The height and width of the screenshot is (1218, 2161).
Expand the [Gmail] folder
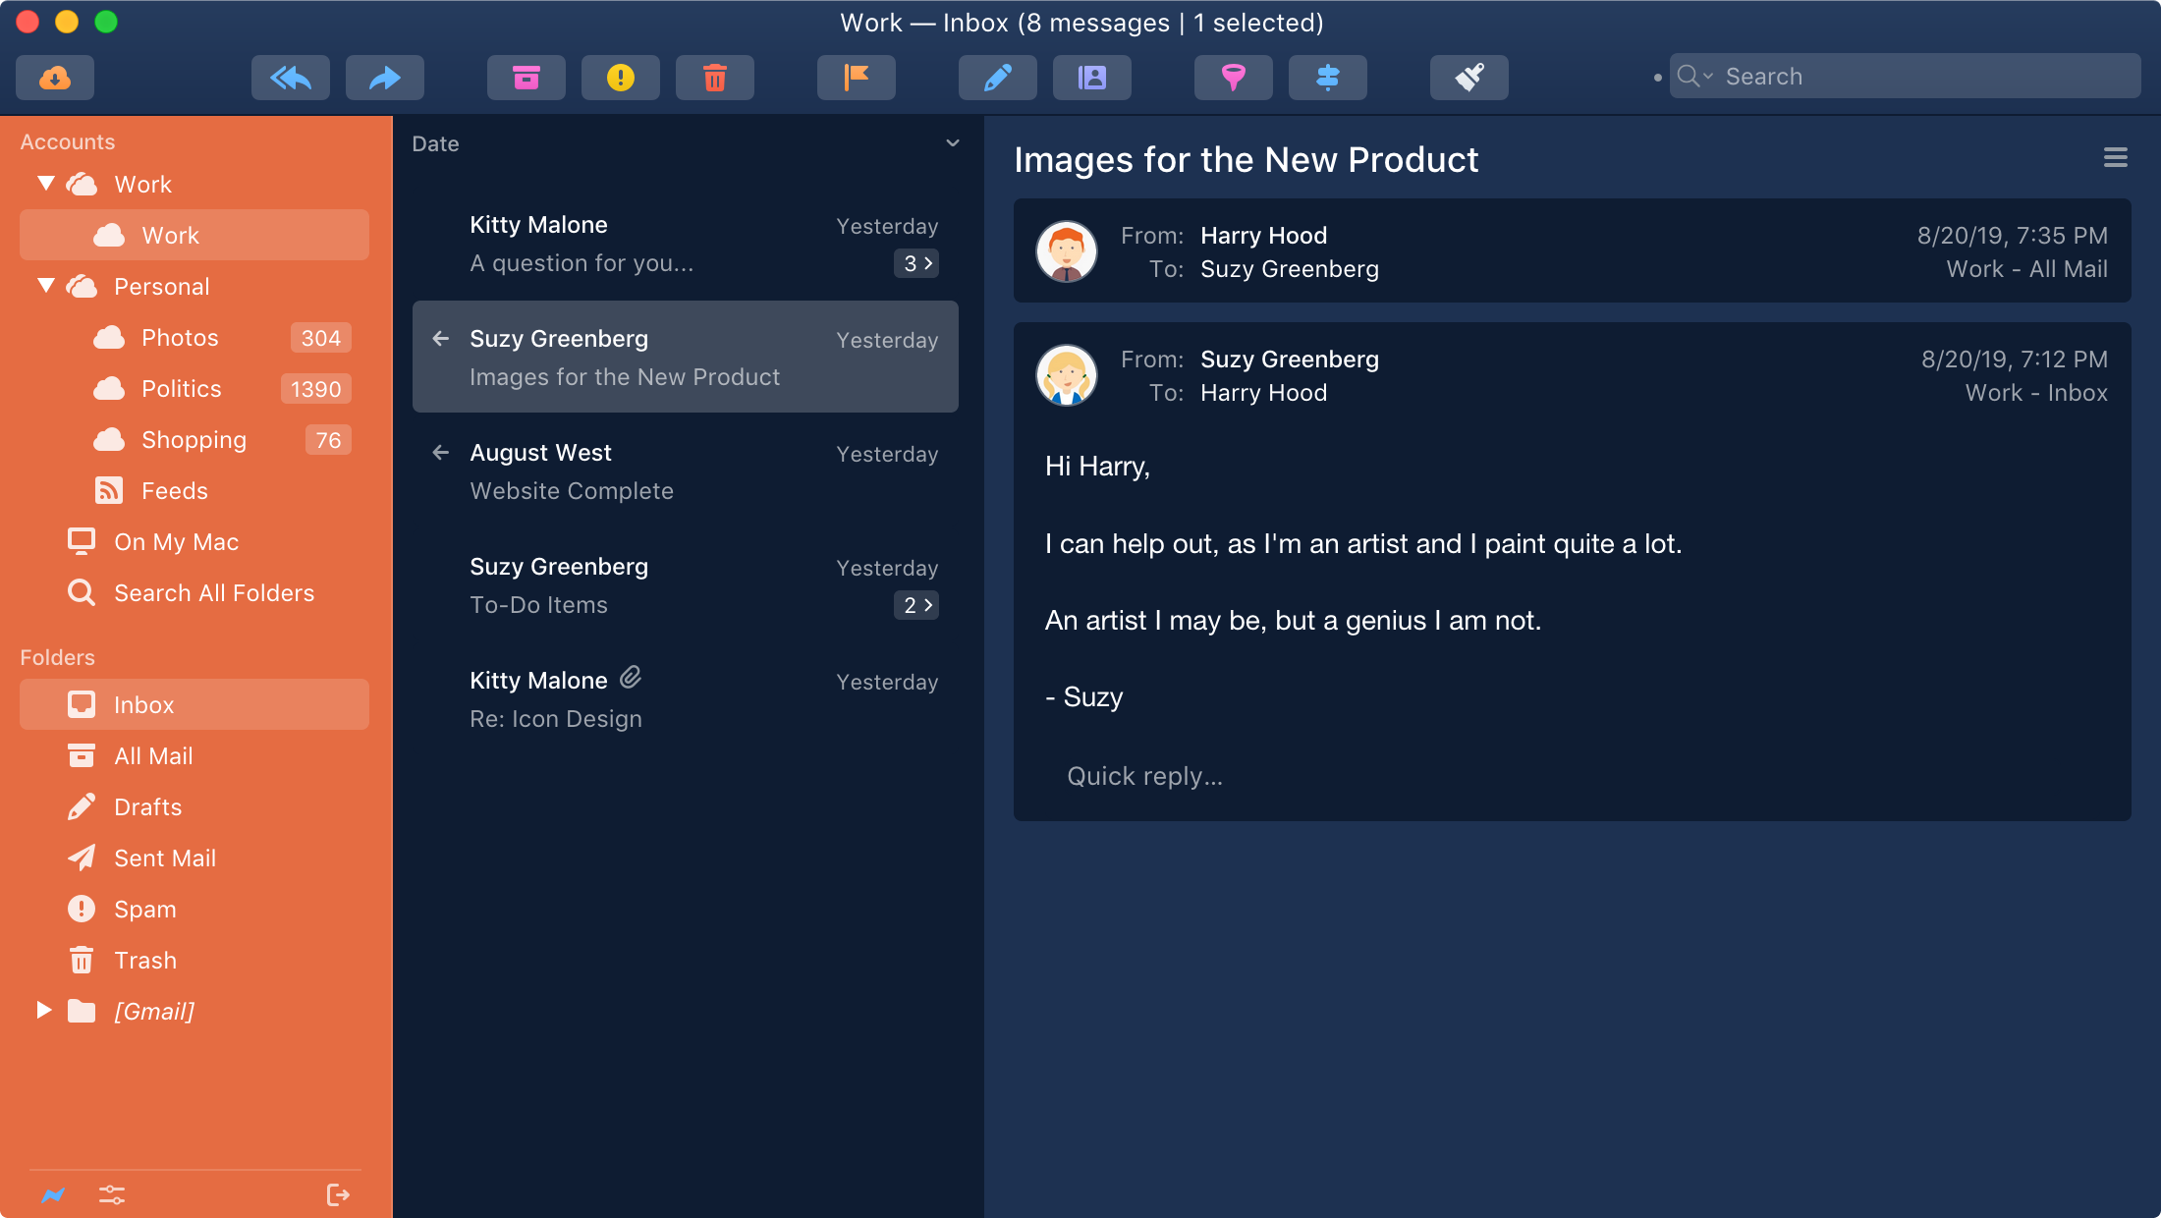(x=43, y=1010)
